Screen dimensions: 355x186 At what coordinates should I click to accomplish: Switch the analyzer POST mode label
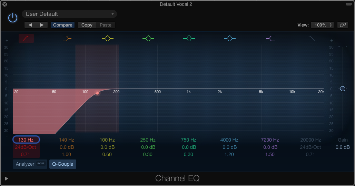coord(41,163)
